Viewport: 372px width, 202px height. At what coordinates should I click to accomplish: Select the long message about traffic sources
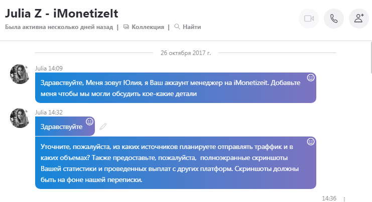(x=171, y=161)
